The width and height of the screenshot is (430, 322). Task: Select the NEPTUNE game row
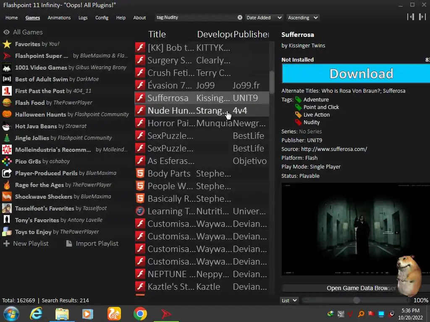pyautogui.click(x=202, y=274)
